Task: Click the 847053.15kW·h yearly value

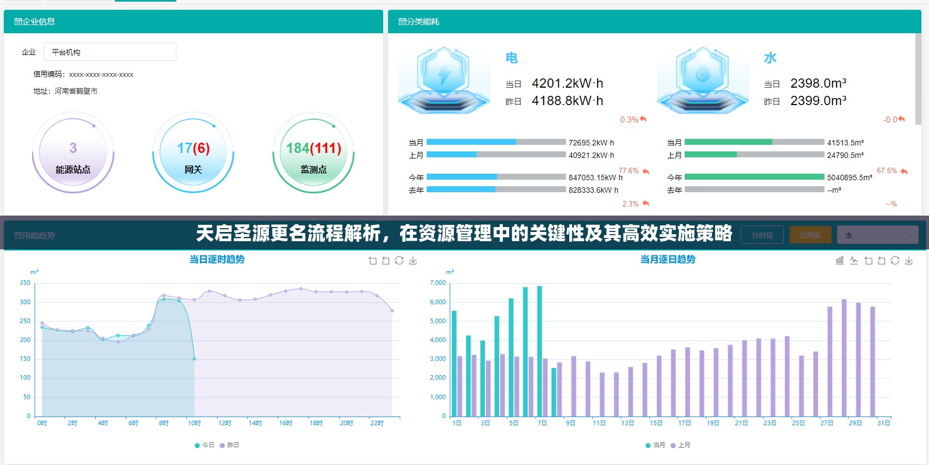Action: [x=596, y=178]
